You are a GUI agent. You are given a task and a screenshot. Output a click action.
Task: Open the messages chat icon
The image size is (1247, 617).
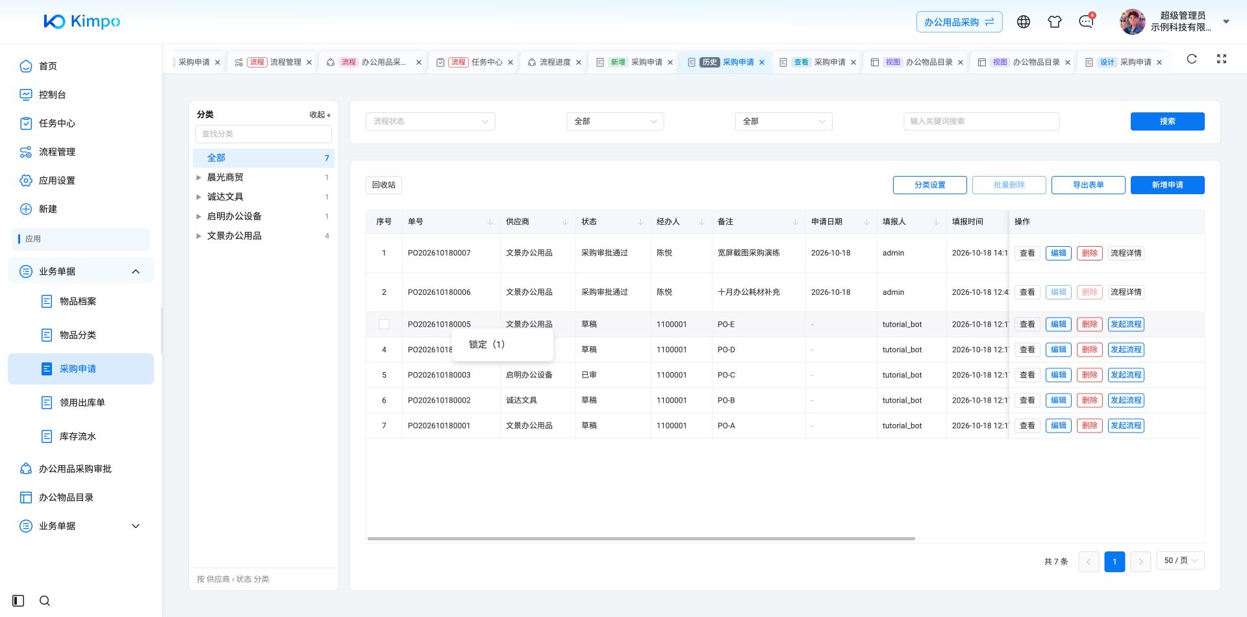tap(1086, 21)
